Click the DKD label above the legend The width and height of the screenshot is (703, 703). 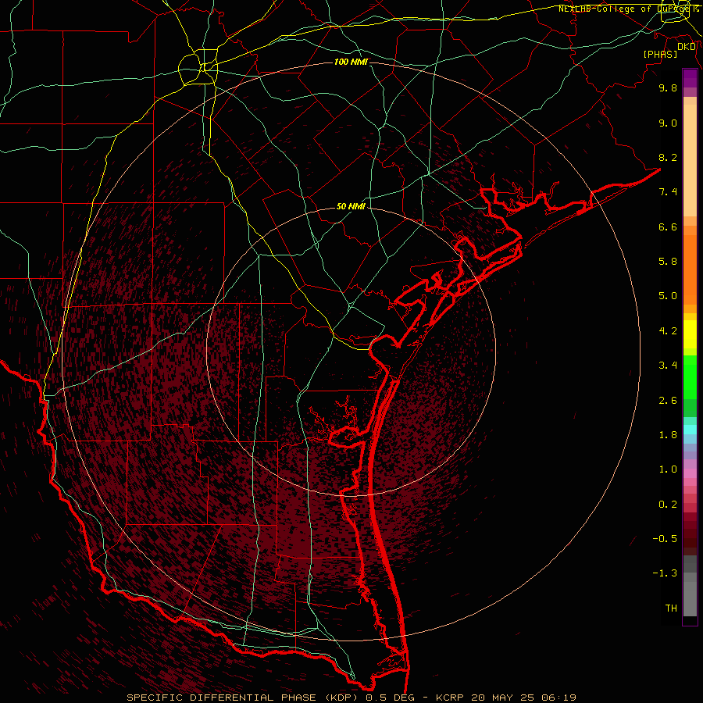[687, 46]
